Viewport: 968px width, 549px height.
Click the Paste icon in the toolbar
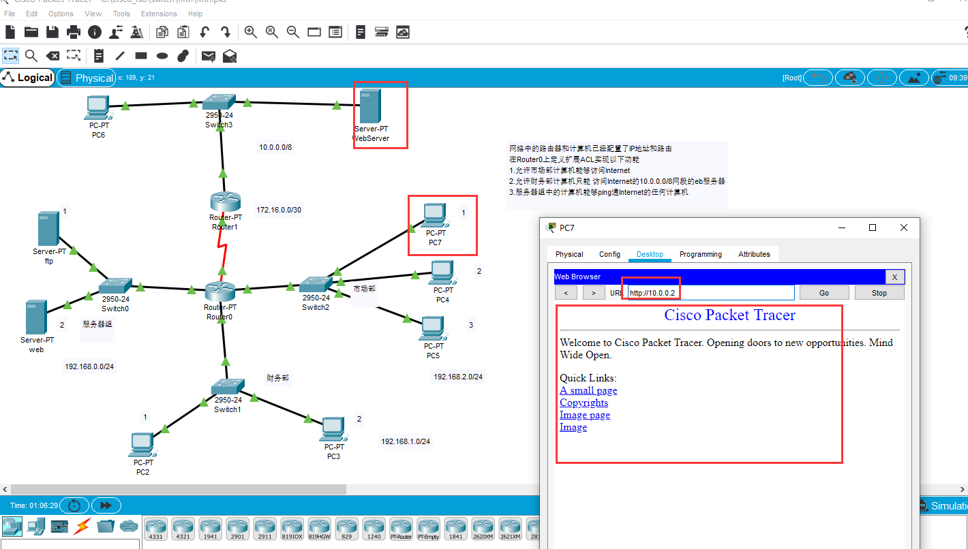(183, 32)
